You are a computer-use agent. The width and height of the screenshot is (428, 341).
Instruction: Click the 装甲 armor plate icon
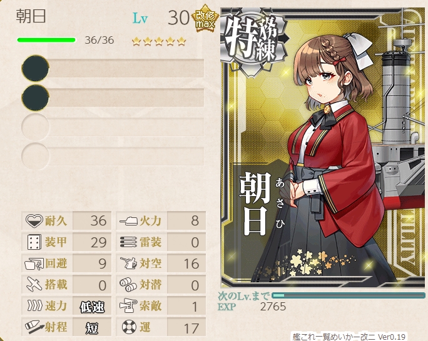pyautogui.click(x=34, y=242)
